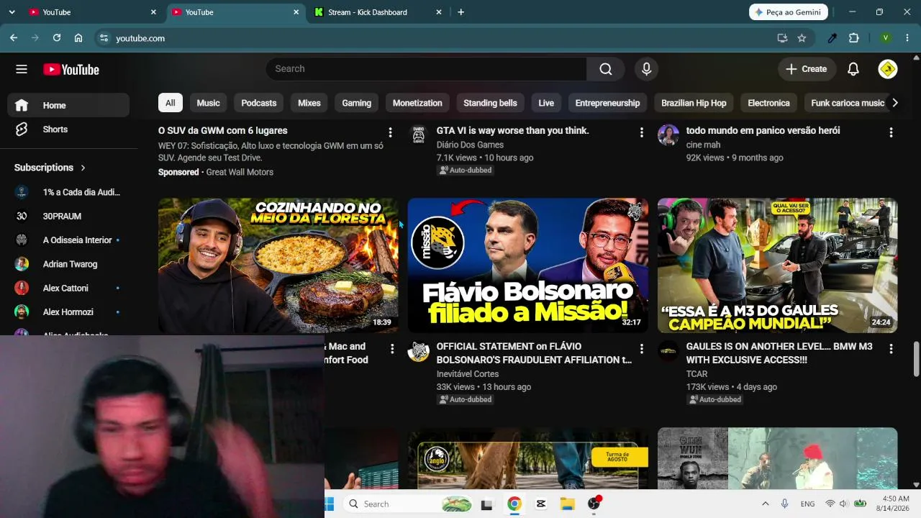This screenshot has height=518, width=921.
Task: Click the Create button
Action: click(x=806, y=69)
